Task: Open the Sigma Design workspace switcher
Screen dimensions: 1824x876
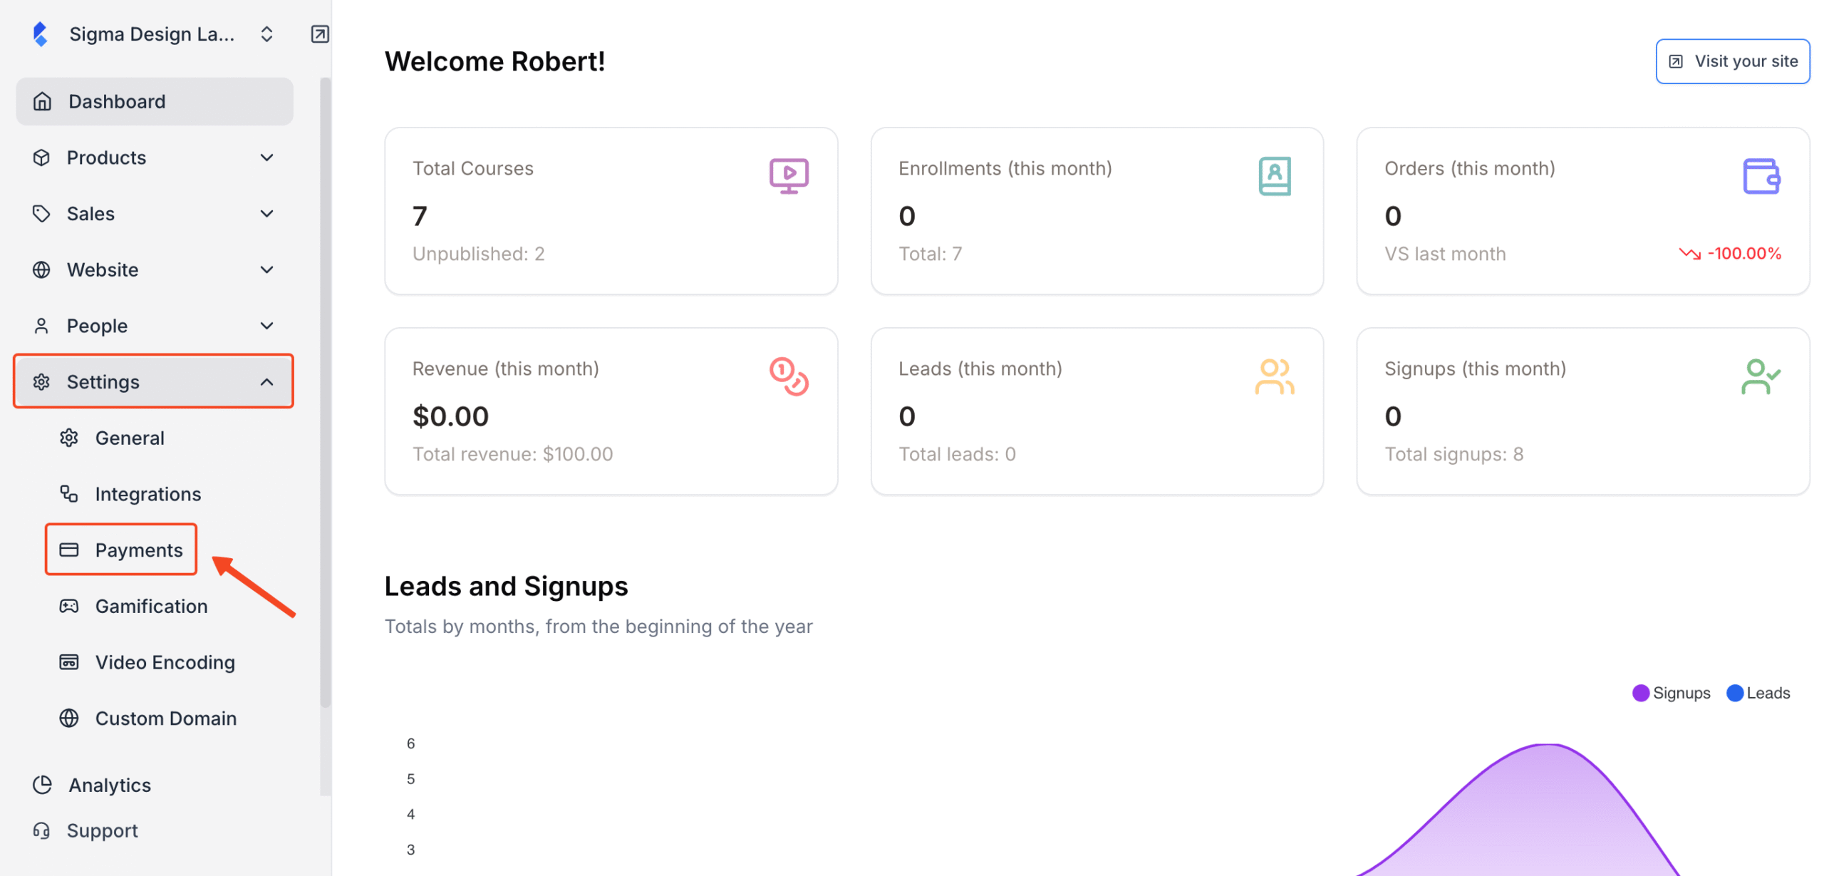Action: coord(266,34)
